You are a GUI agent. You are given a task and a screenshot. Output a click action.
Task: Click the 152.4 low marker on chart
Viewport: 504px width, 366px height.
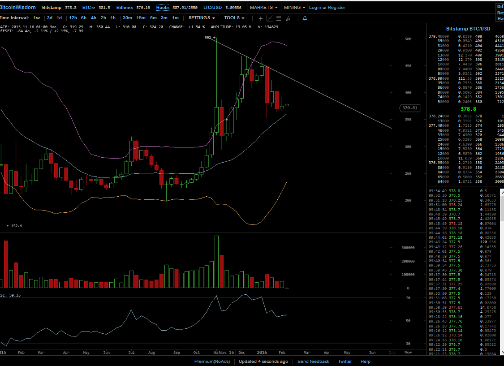pos(14,226)
